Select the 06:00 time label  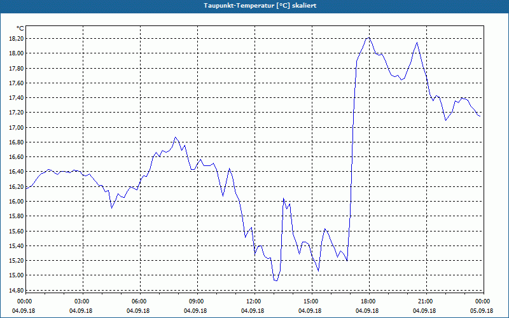140,301
